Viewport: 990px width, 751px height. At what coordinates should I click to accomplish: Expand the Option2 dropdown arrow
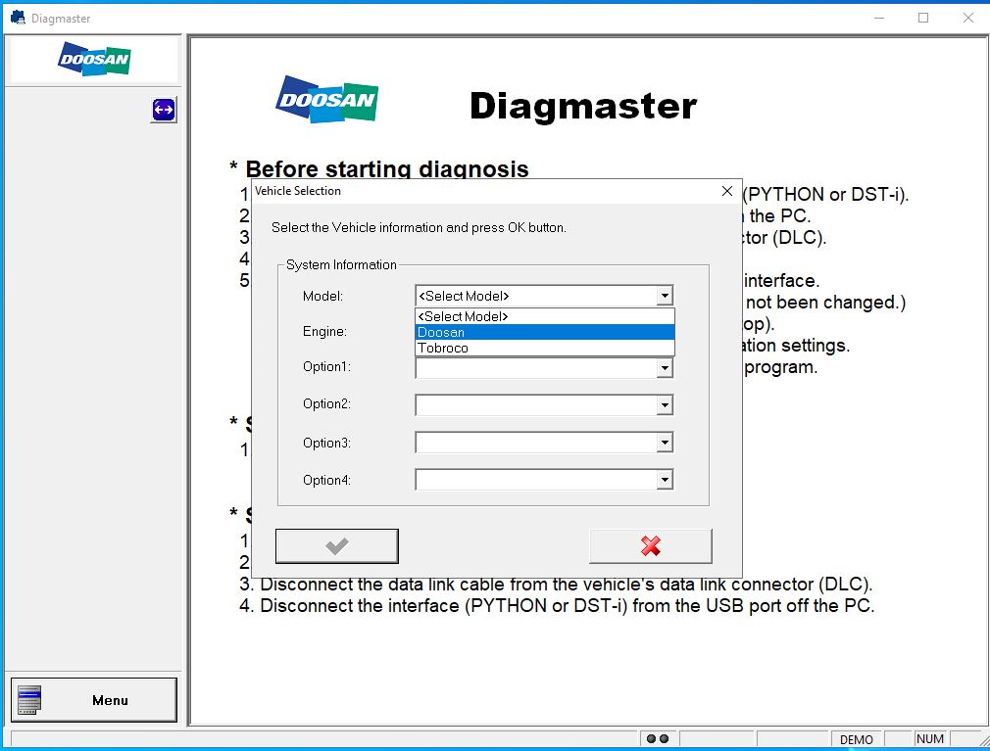pos(665,404)
